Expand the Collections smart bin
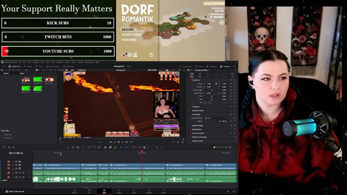The width and height of the screenshot is (347, 195). pos(2,138)
